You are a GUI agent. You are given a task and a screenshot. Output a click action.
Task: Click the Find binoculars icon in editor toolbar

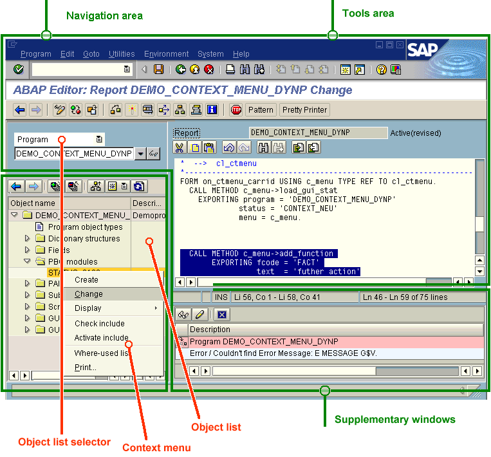click(x=264, y=147)
